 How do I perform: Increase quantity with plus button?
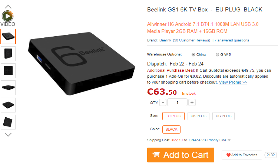(x=192, y=102)
